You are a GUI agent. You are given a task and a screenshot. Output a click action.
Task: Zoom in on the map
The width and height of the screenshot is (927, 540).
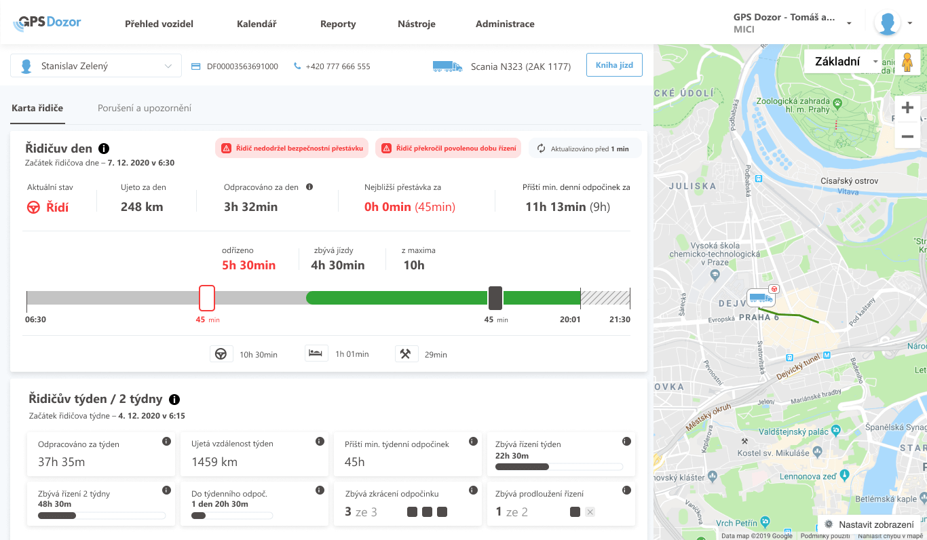pyautogui.click(x=907, y=109)
